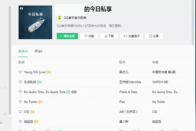The image size is (196, 131).
Task: Click the left sidebar scrollbar
Action: tap(10, 60)
